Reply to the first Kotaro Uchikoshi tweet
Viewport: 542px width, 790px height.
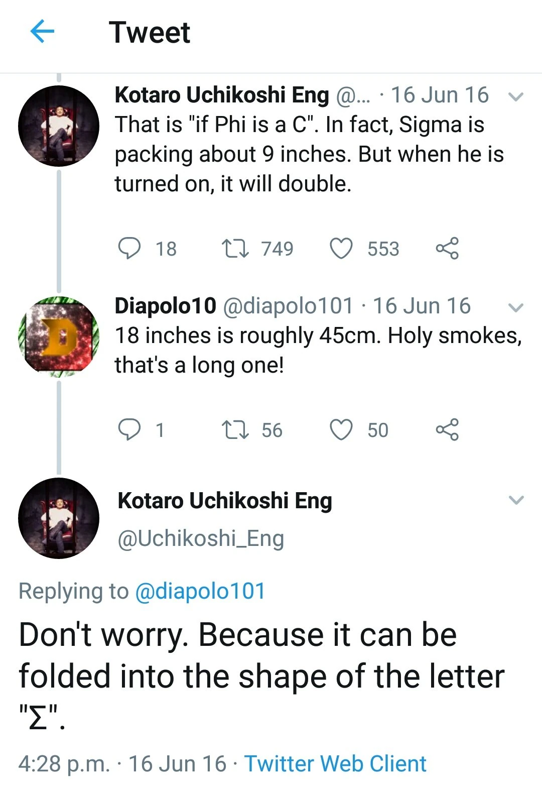129,249
